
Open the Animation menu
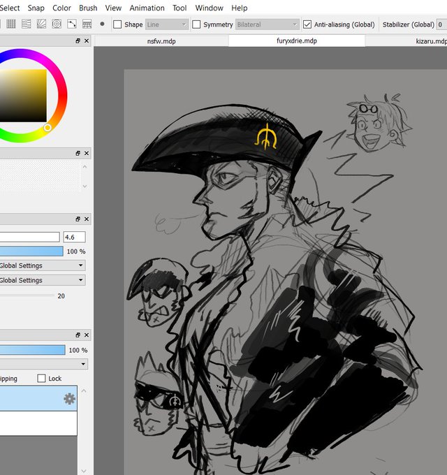(147, 8)
